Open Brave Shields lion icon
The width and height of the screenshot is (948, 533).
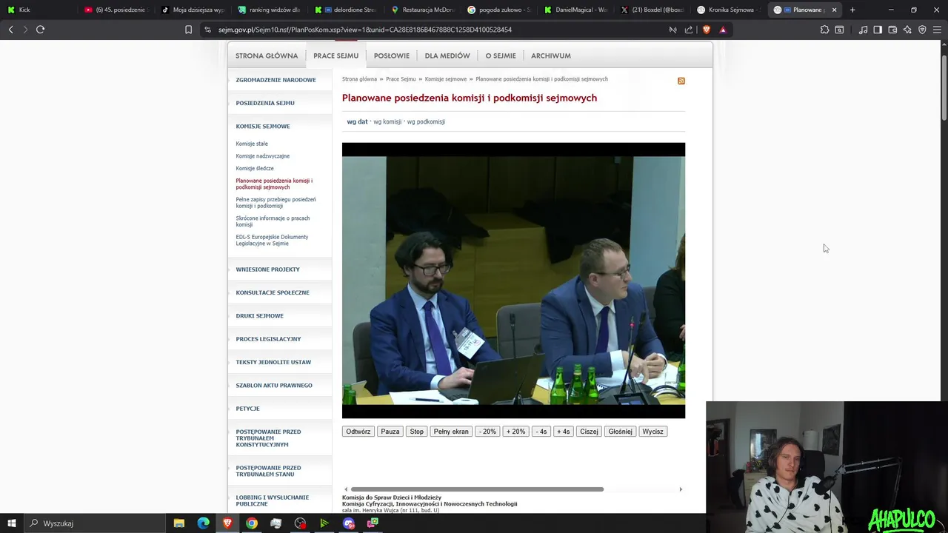(706, 30)
